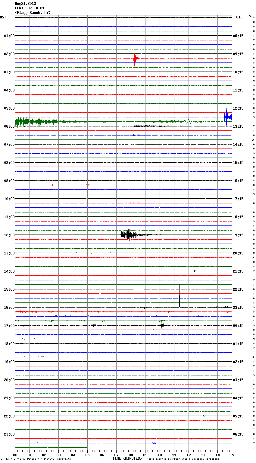Click minute label 08 on the bottom axis
Image resolution: width=256 pixels, height=463 pixels.
coord(131,455)
